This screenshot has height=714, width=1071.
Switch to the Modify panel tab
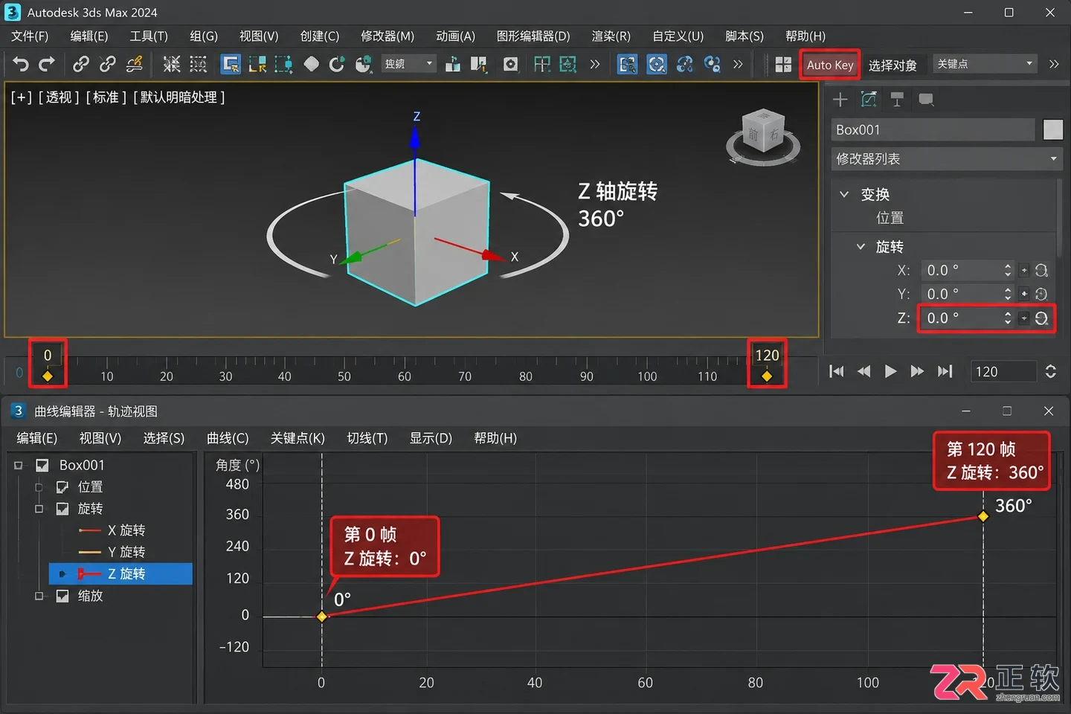[869, 100]
